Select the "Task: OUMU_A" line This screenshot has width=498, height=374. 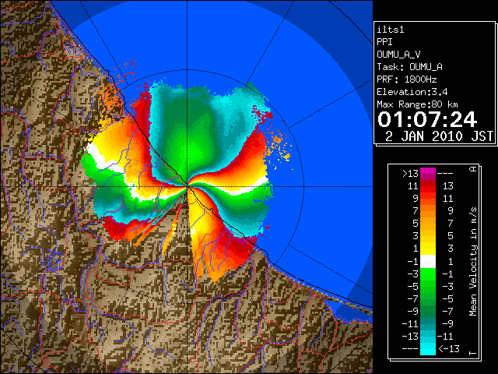coord(410,67)
